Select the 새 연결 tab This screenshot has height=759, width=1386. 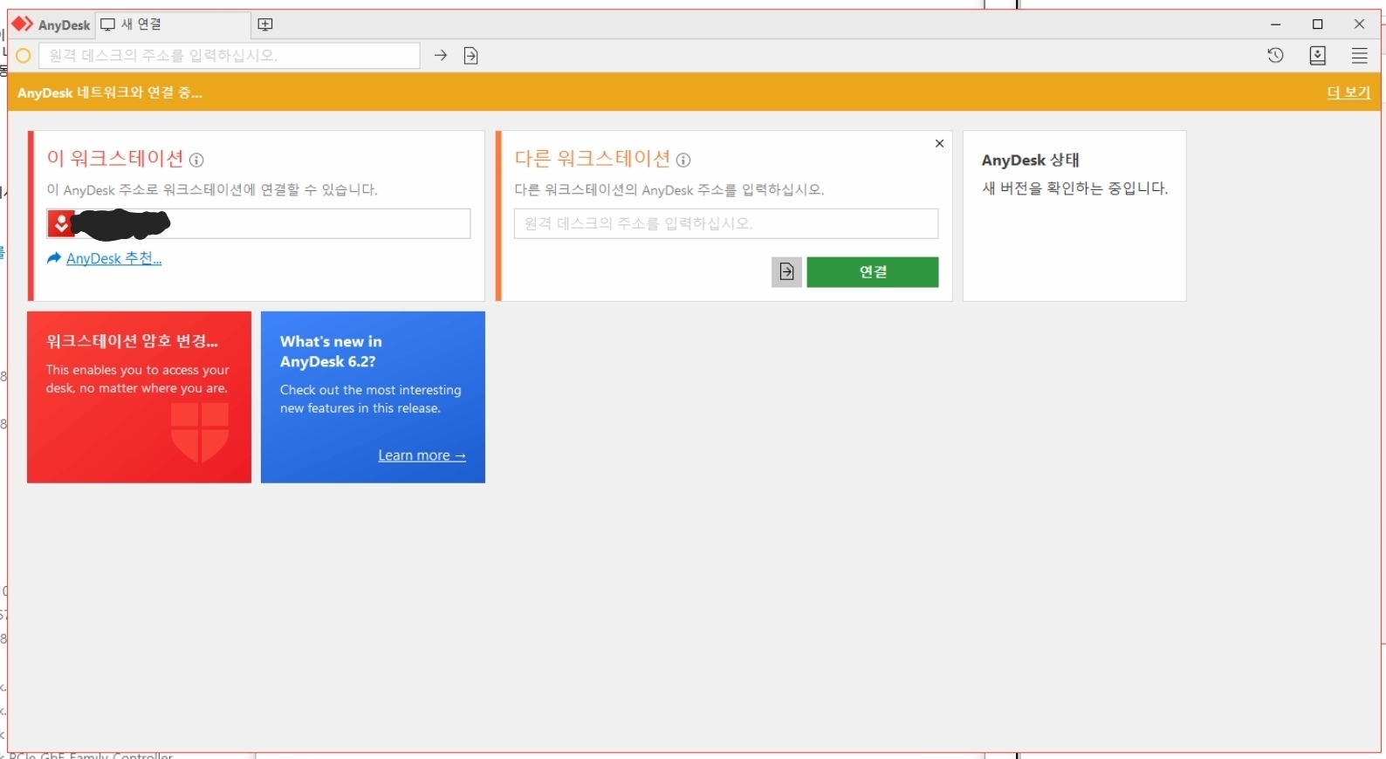(173, 24)
